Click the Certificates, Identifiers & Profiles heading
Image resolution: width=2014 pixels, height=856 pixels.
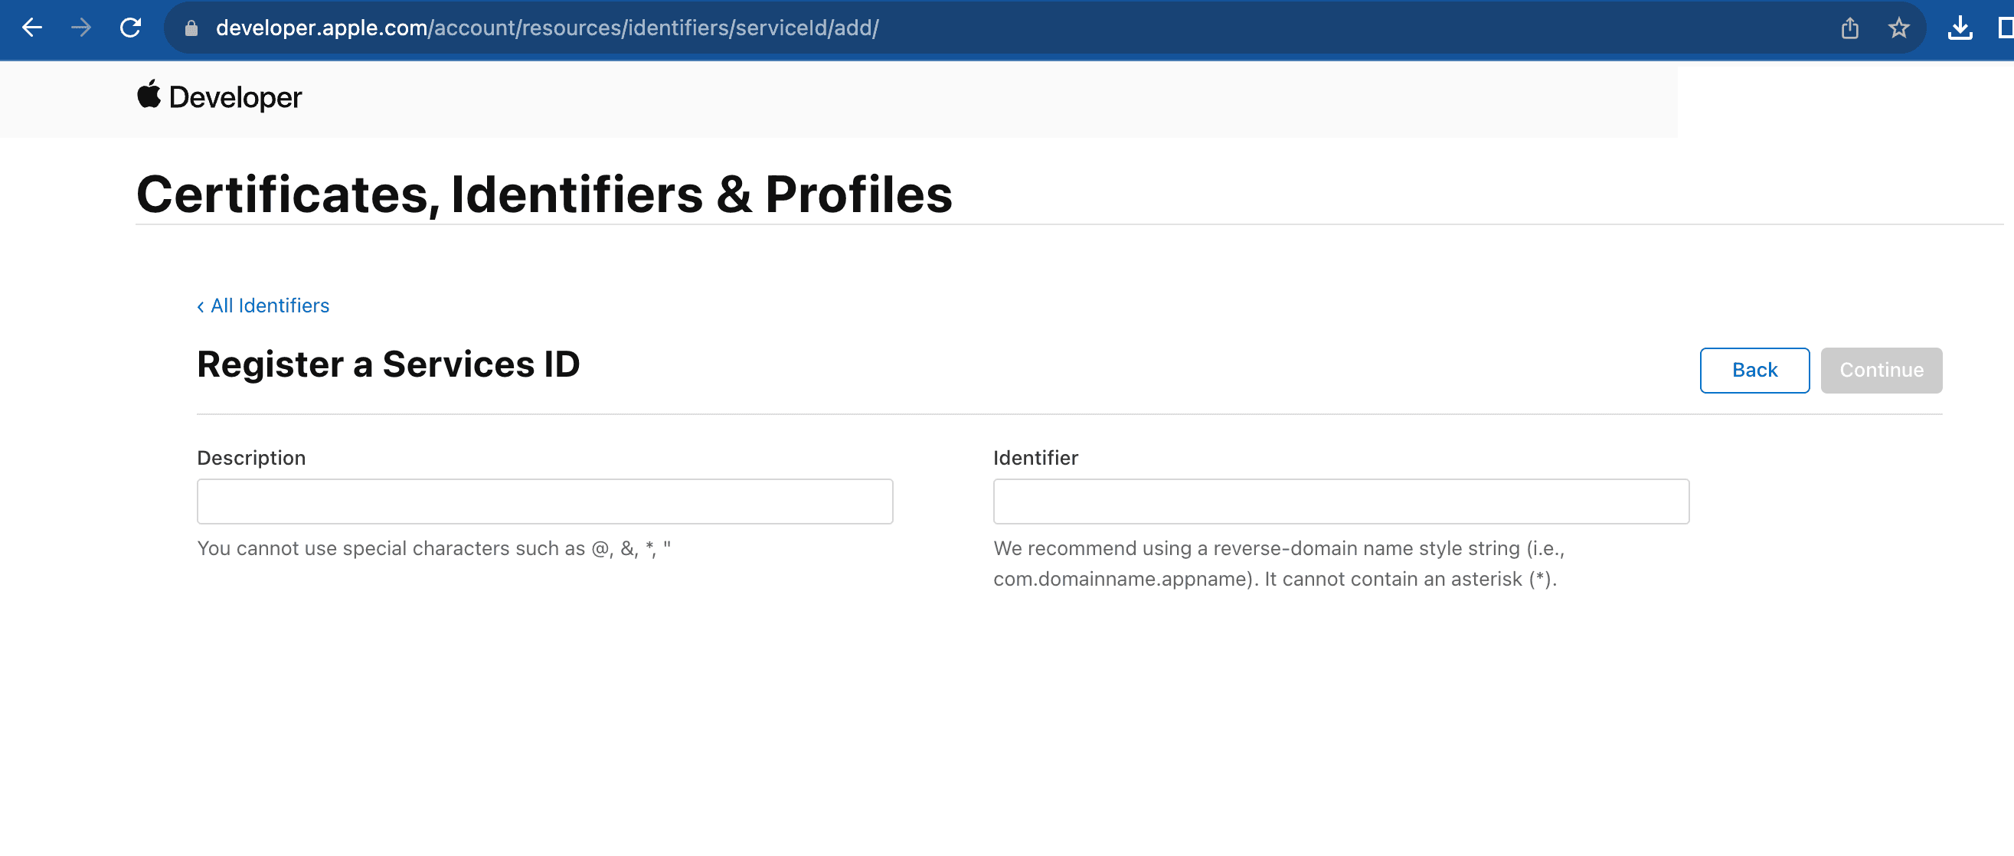click(x=544, y=194)
